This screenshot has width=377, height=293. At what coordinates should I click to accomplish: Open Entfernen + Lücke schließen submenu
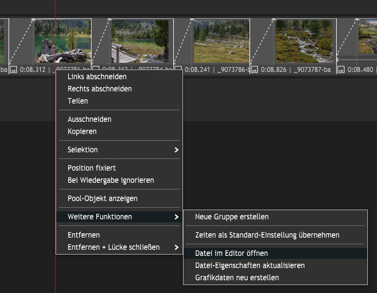point(119,247)
